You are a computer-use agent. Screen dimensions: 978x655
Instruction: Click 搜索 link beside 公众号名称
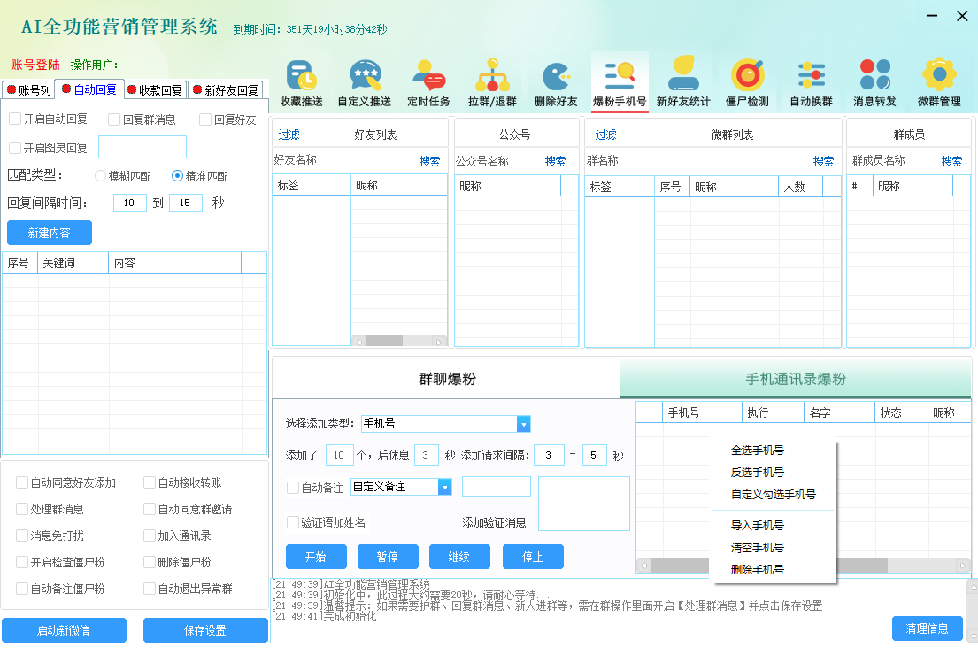click(555, 161)
